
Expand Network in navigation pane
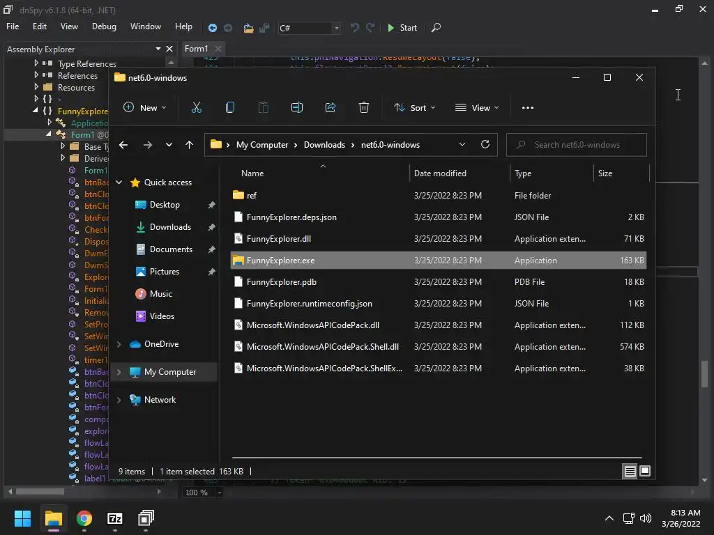pos(119,400)
